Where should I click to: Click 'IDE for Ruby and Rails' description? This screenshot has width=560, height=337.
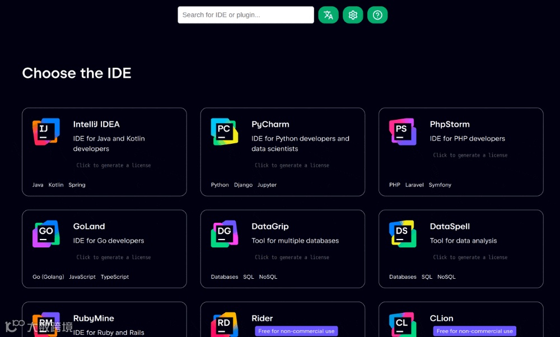point(109,333)
